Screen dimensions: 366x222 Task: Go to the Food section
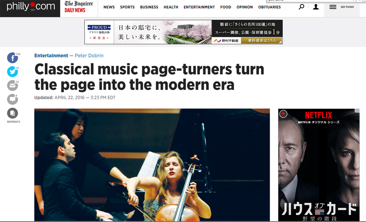coord(225,7)
